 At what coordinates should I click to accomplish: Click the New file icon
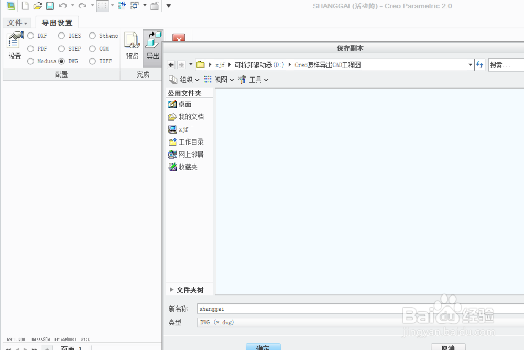pyautogui.click(x=25, y=6)
